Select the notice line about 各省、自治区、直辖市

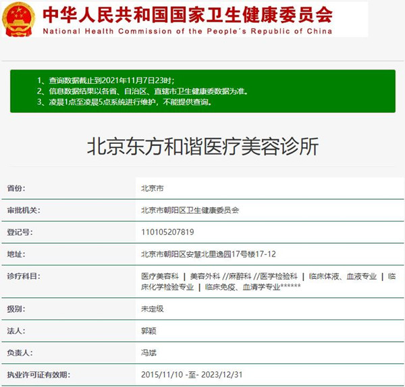tap(142, 91)
